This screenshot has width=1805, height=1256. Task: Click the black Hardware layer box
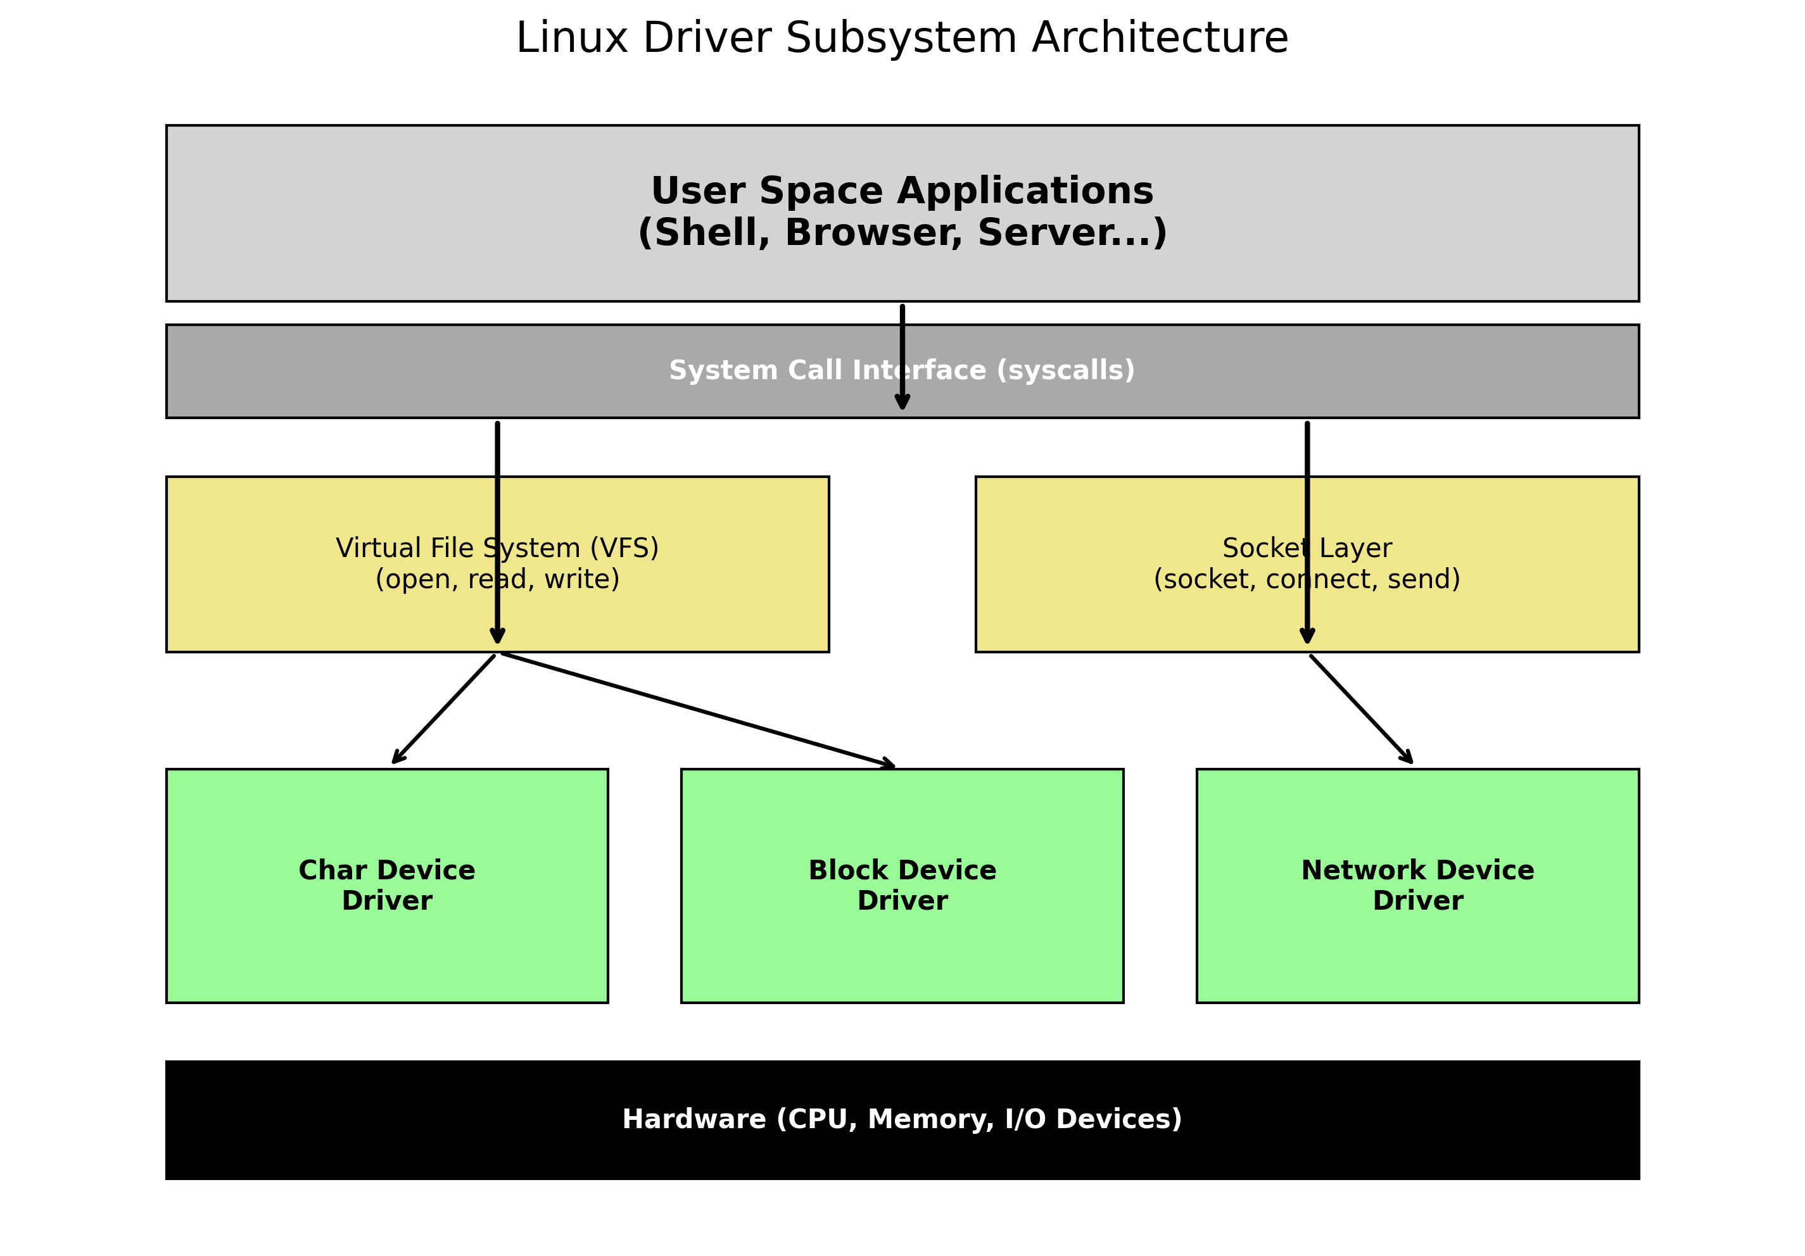click(902, 1119)
